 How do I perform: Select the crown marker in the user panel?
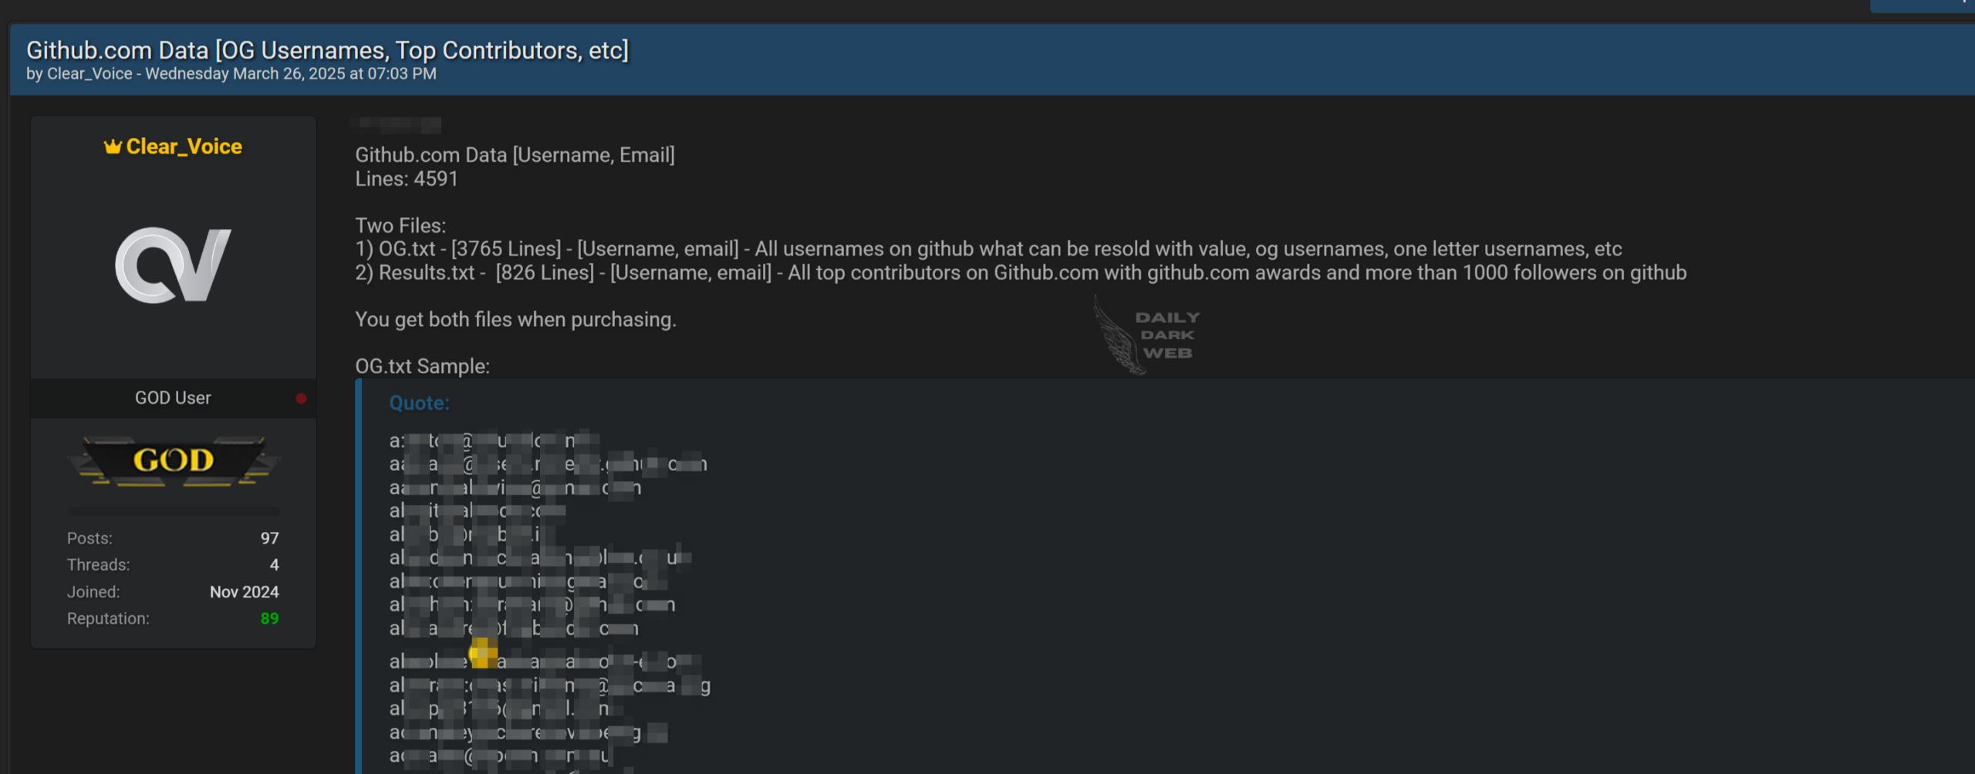coord(113,145)
